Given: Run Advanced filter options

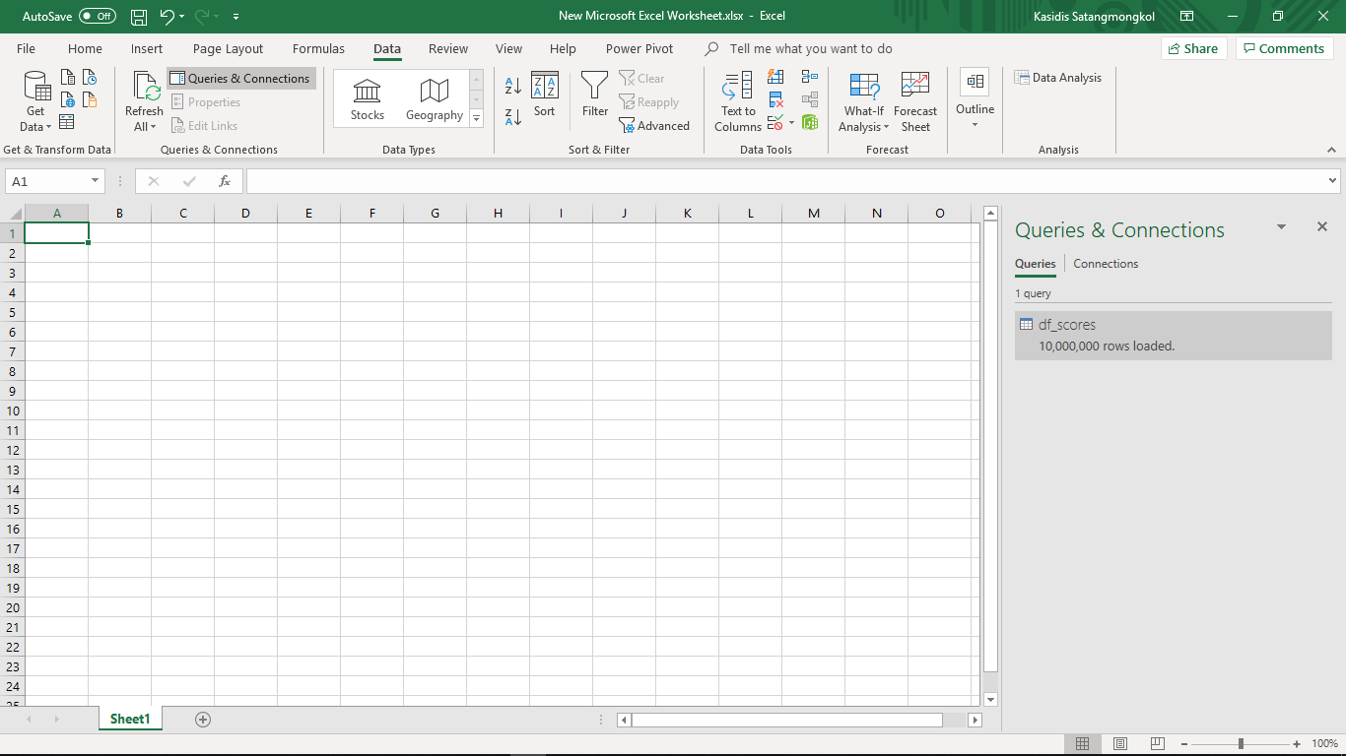Looking at the screenshot, I should pyautogui.click(x=655, y=126).
